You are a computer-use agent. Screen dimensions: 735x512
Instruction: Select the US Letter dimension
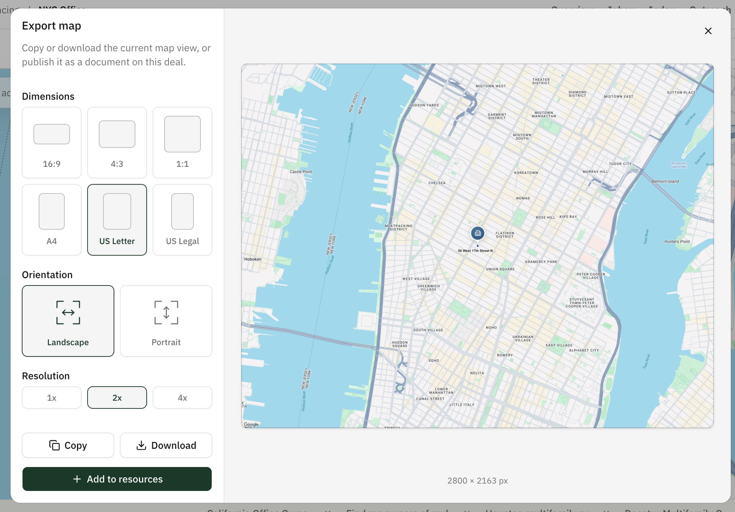click(117, 220)
